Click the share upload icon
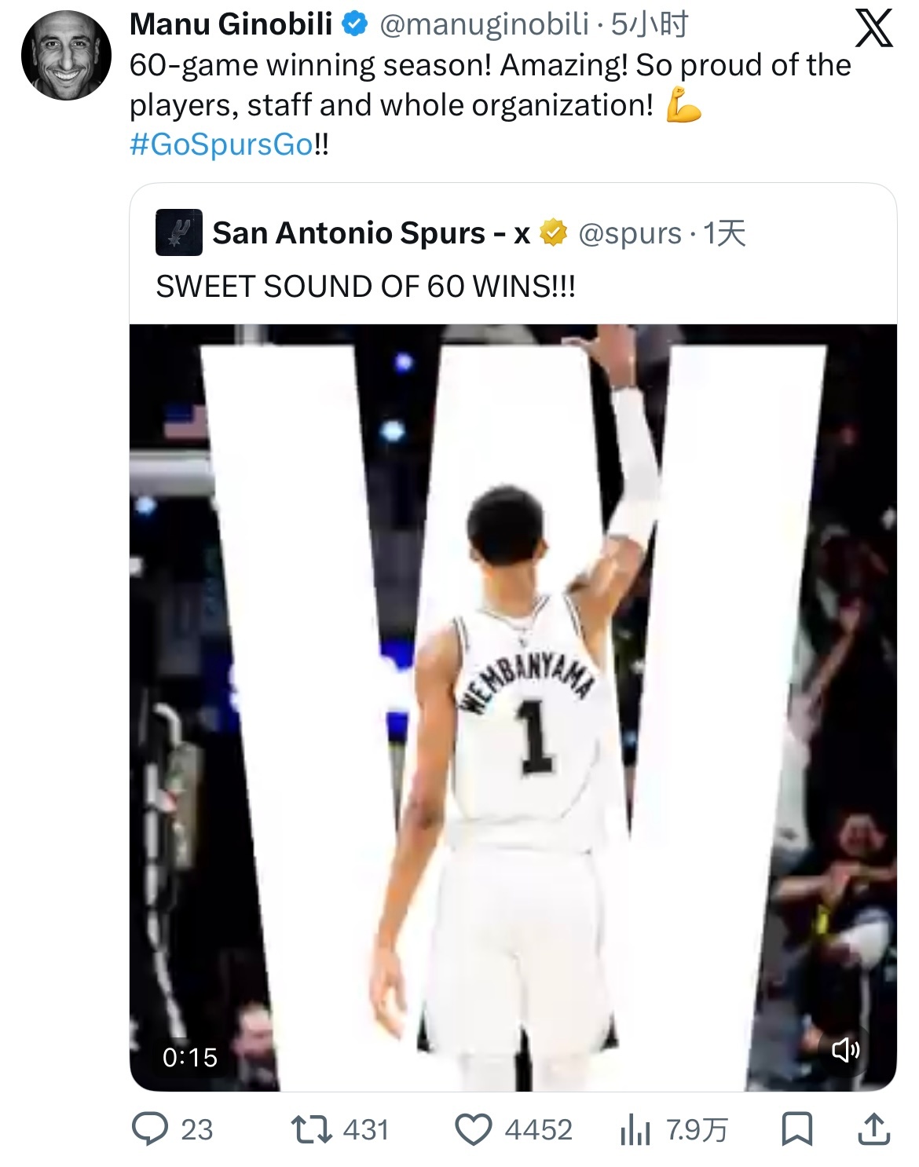 click(x=873, y=1129)
